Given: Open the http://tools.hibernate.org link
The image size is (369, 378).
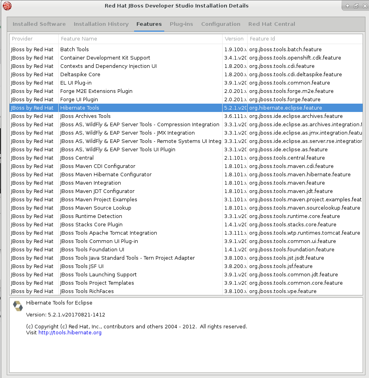Looking at the screenshot, I should 70,333.
